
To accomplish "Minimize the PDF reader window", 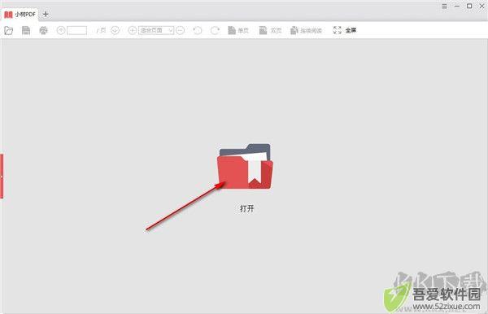I will (457, 6).
